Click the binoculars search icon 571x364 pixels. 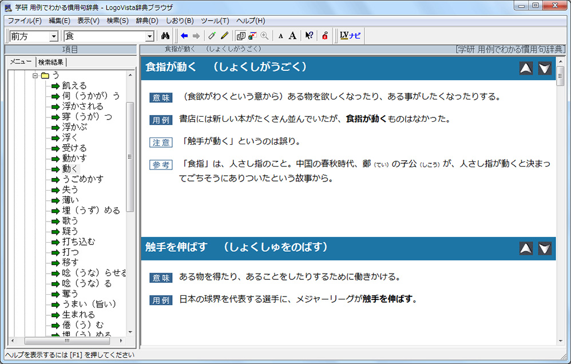165,35
